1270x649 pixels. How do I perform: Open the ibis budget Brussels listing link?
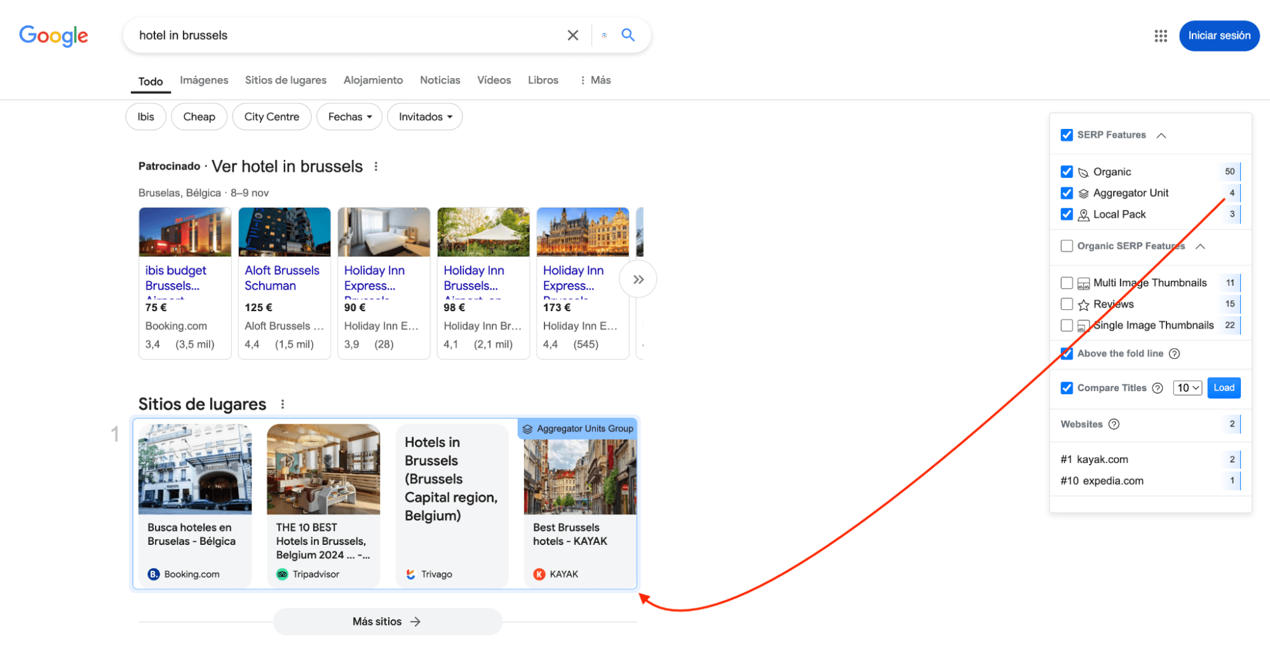[176, 278]
